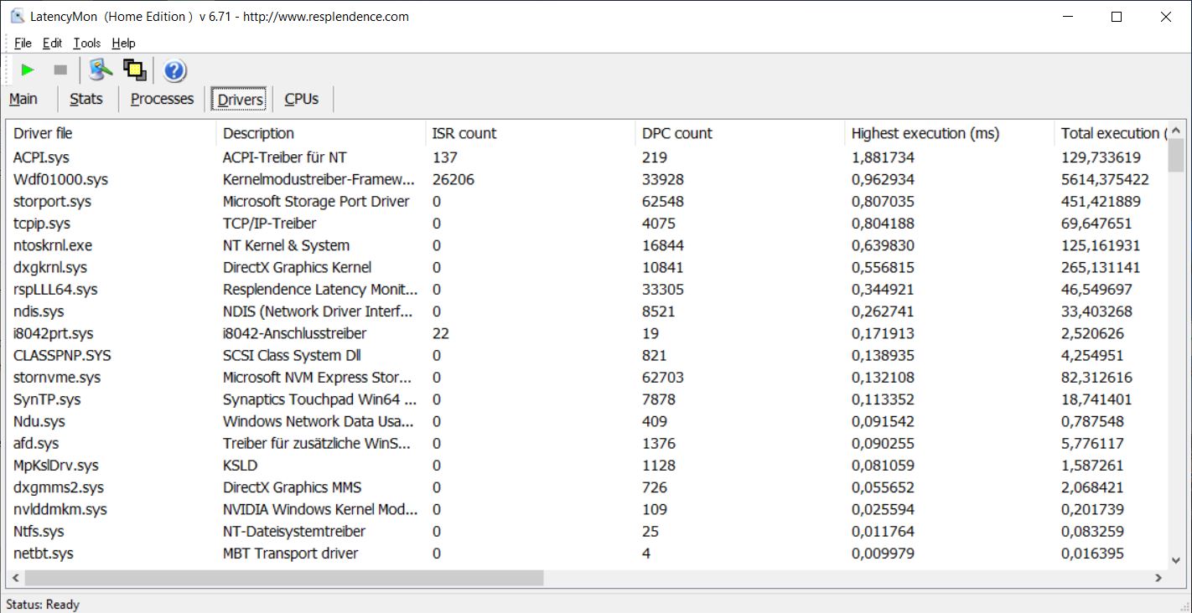Sort by Highest execution (ms) column header
Image resolution: width=1192 pixels, height=613 pixels.
[x=950, y=133]
